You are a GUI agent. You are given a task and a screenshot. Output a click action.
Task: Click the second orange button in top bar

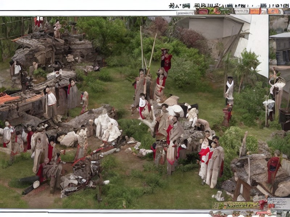point(273,11)
